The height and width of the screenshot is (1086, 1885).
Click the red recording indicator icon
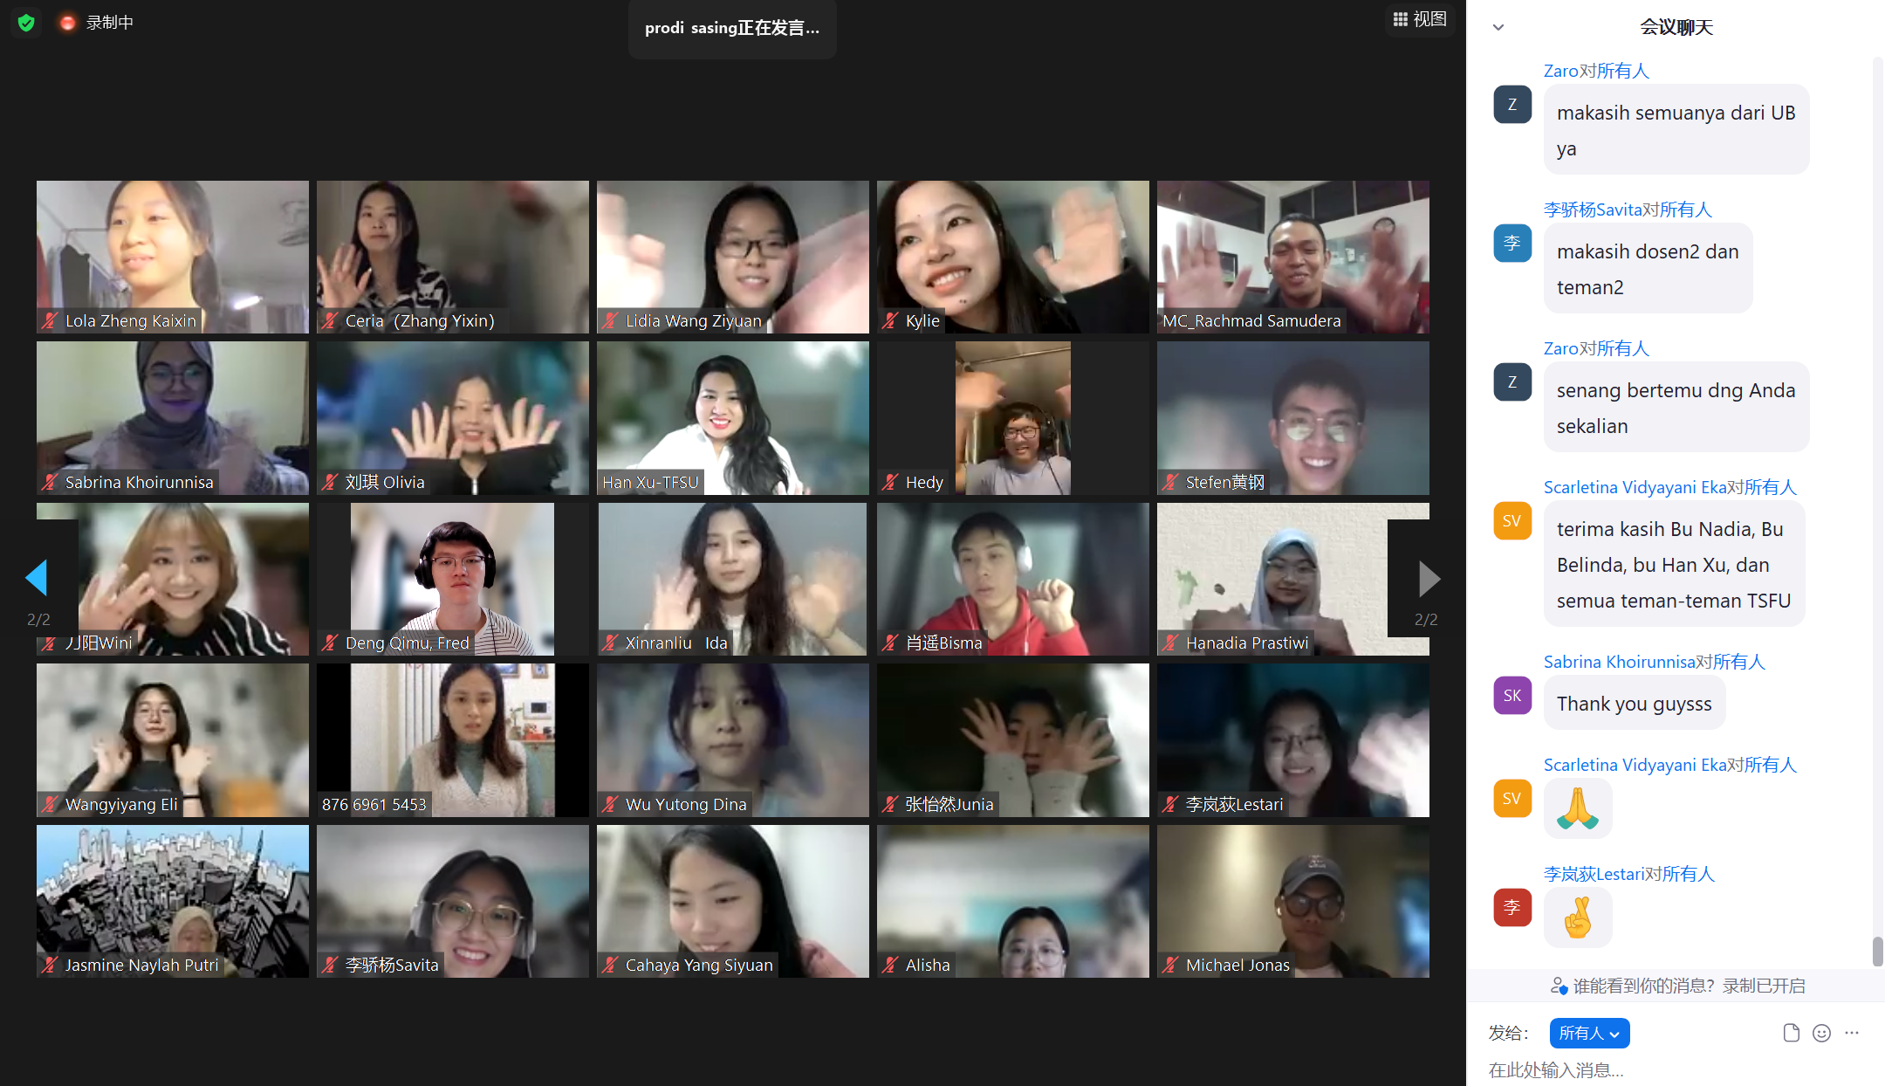[x=67, y=23]
